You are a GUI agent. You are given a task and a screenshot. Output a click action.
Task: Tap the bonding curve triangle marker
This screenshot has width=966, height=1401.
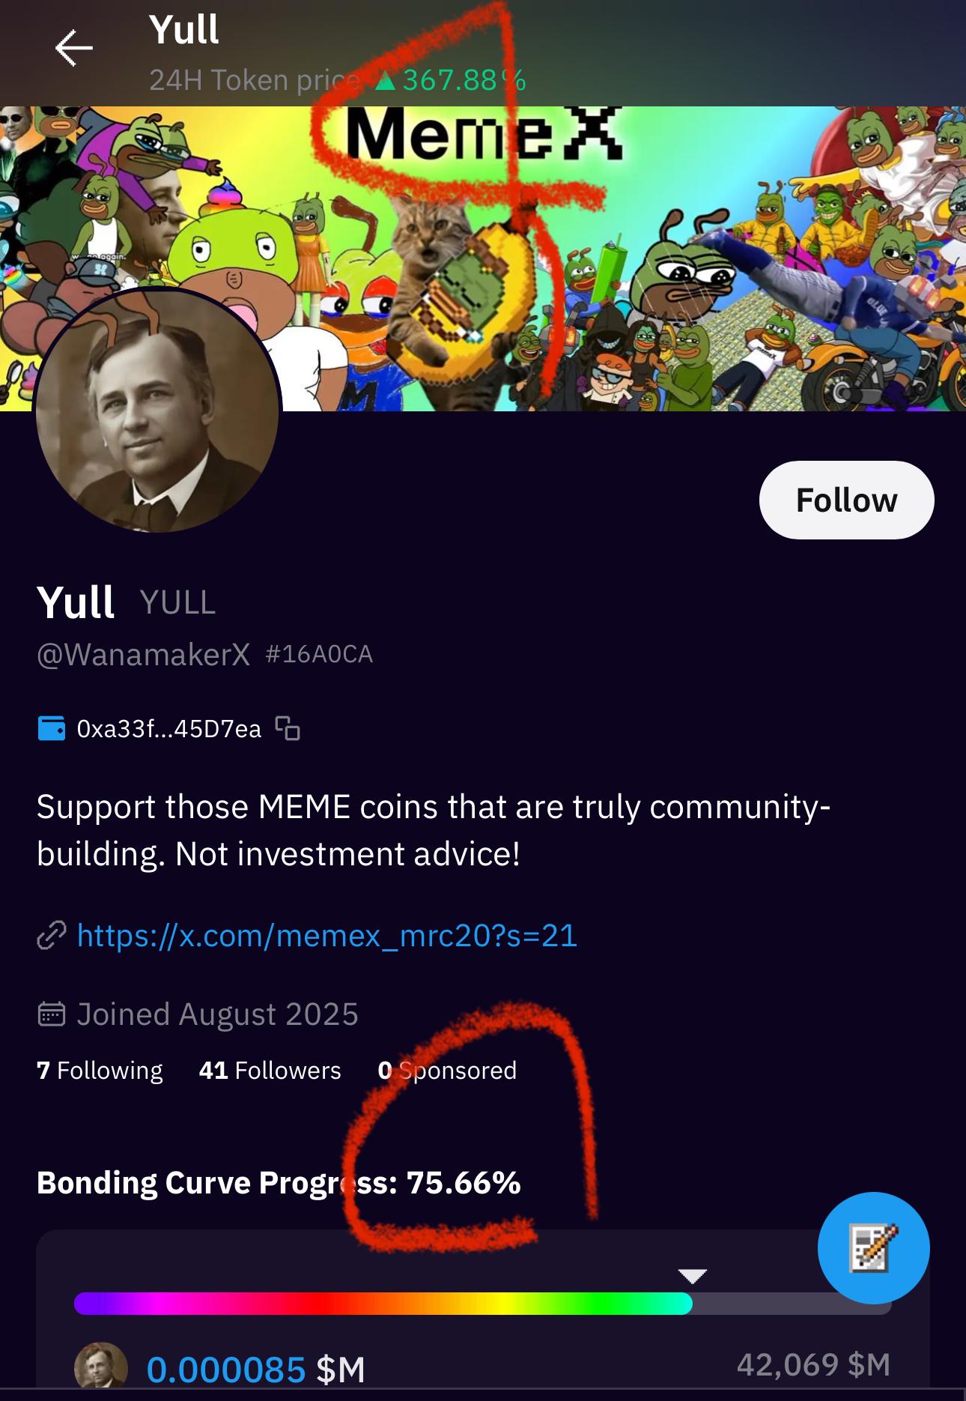tap(692, 1275)
